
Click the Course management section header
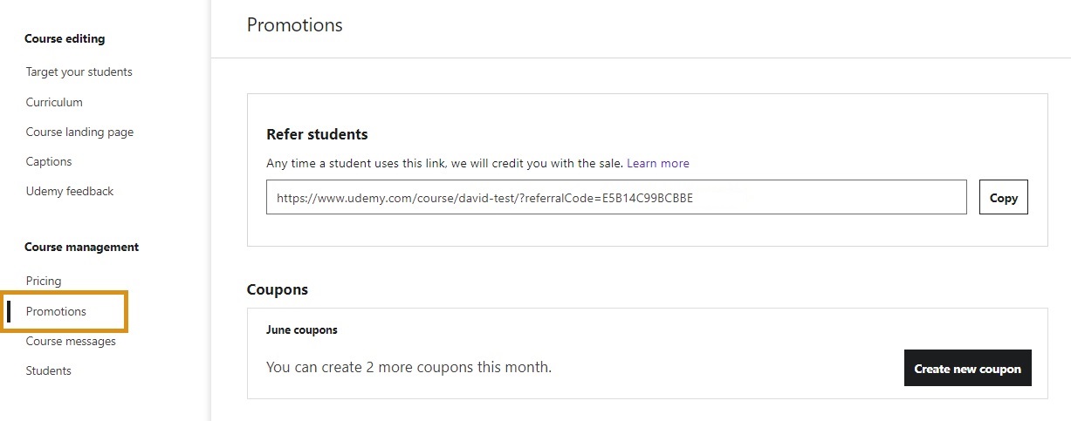(x=81, y=248)
